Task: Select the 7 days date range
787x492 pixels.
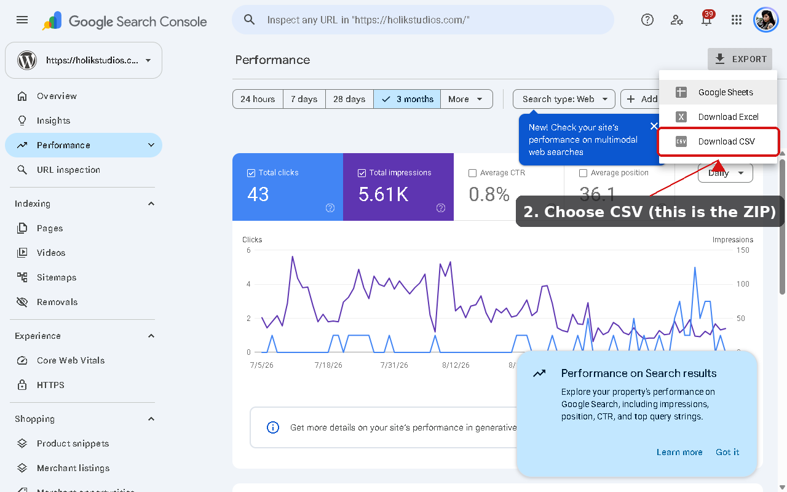Action: coord(304,99)
